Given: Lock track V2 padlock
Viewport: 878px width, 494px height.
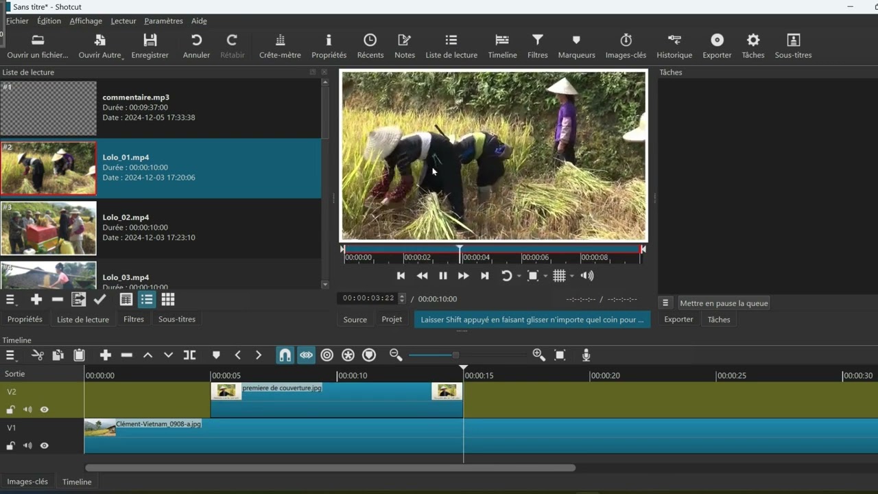Looking at the screenshot, I should pyautogui.click(x=10, y=410).
